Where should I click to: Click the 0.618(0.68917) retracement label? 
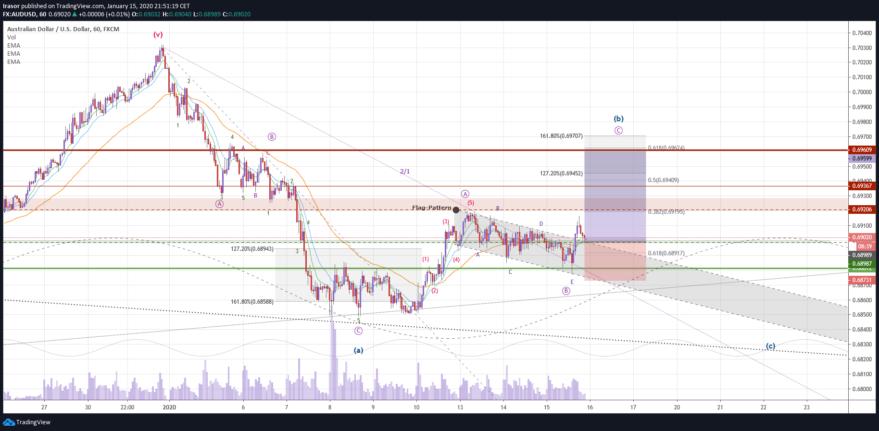pos(666,253)
